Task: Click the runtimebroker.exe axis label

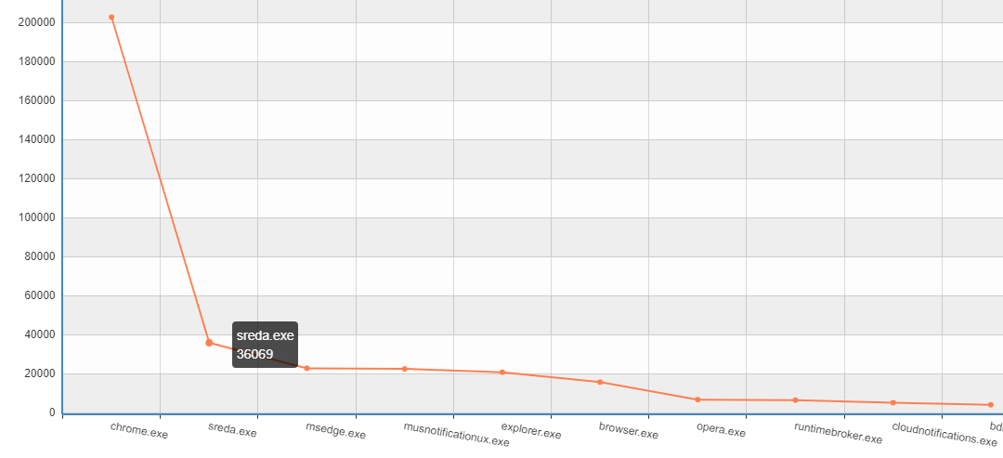Action: [838, 434]
